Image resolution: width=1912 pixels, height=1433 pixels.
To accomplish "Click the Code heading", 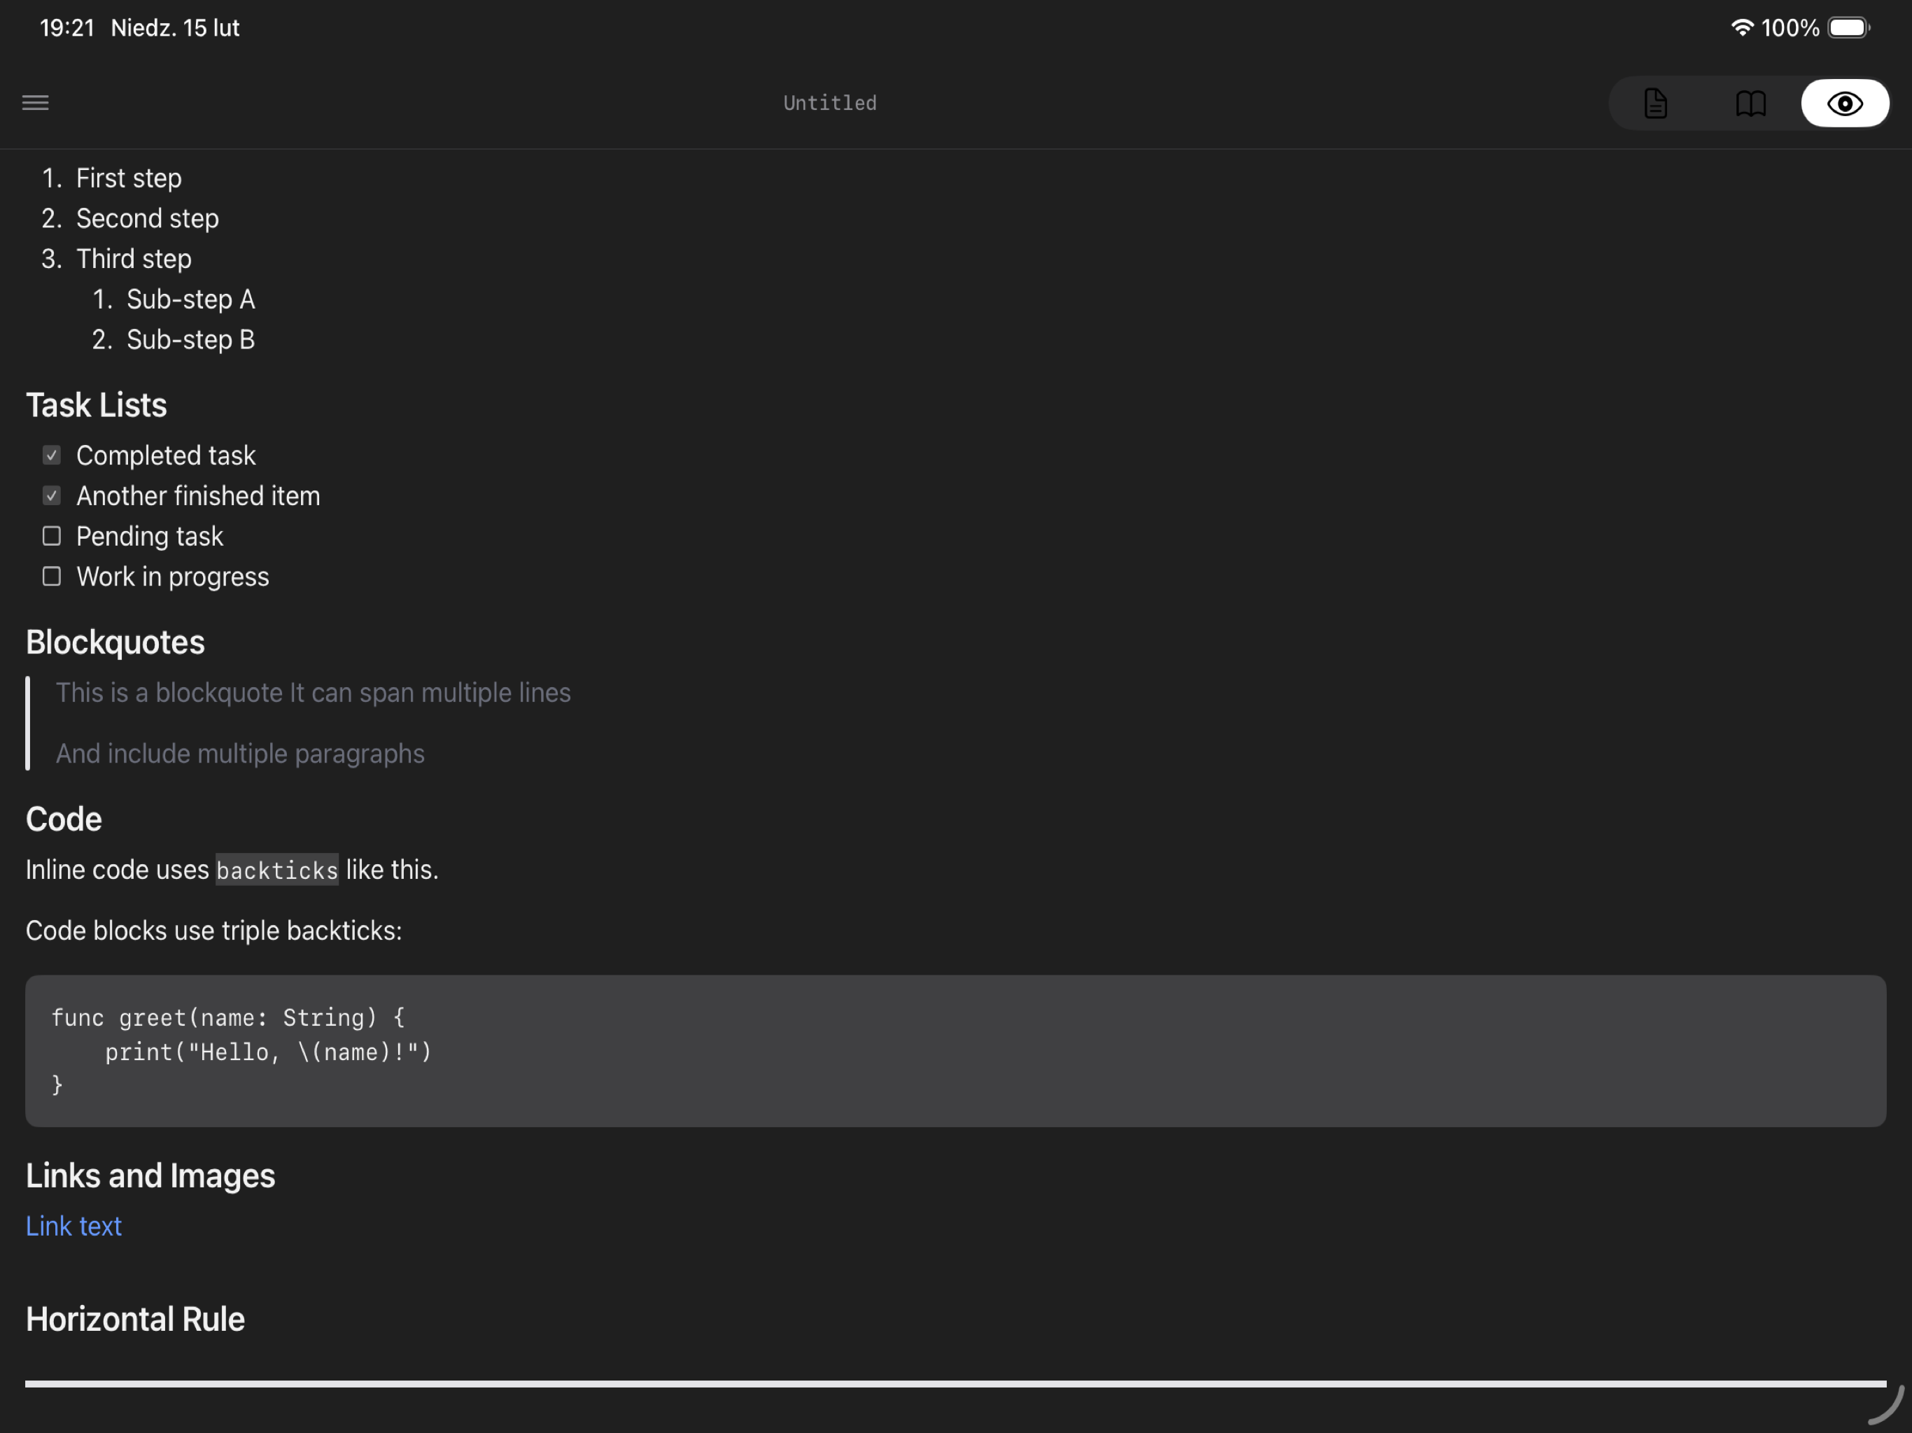I will [64, 819].
